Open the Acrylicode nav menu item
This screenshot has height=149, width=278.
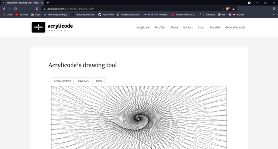(143, 27)
